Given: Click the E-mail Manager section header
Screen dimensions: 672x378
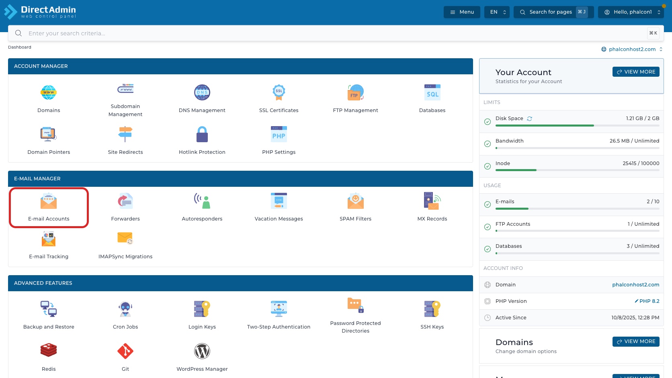Looking at the screenshot, I should (240, 179).
